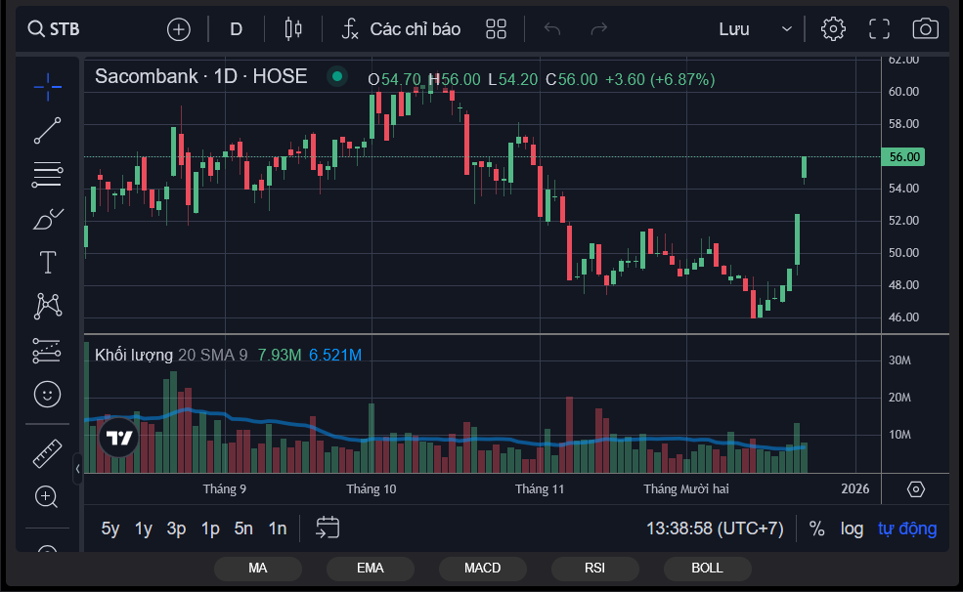
Task: Select the 3p time range
Action: pyautogui.click(x=176, y=529)
